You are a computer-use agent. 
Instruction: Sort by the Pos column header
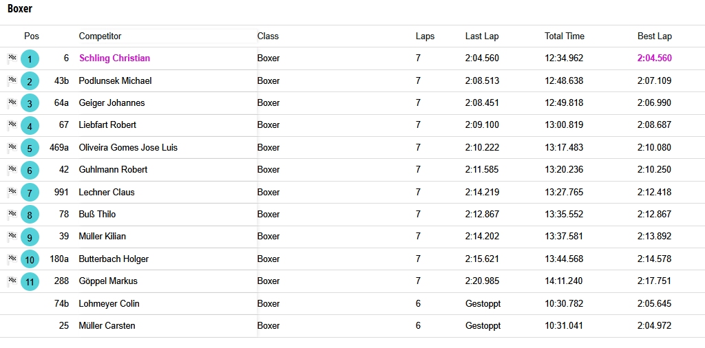tap(32, 36)
